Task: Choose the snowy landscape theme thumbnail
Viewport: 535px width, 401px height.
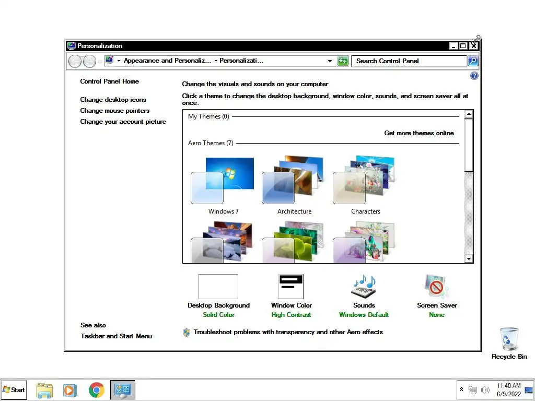Action: tap(222, 242)
